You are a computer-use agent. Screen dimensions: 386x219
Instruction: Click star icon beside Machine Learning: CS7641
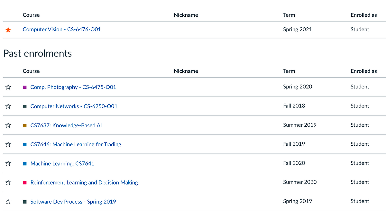(x=8, y=163)
